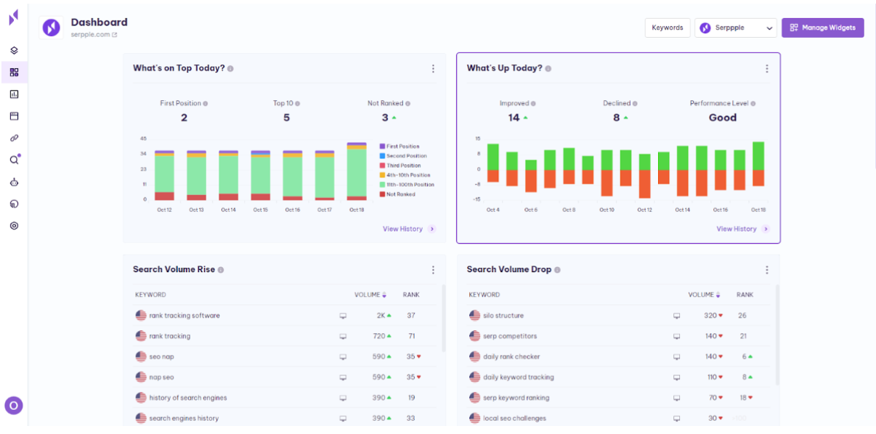Open View History in What's on Top Today
The width and height of the screenshot is (876, 434).
tap(409, 229)
